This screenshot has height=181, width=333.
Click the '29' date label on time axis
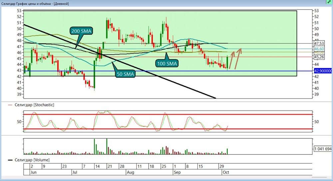click(x=221, y=166)
